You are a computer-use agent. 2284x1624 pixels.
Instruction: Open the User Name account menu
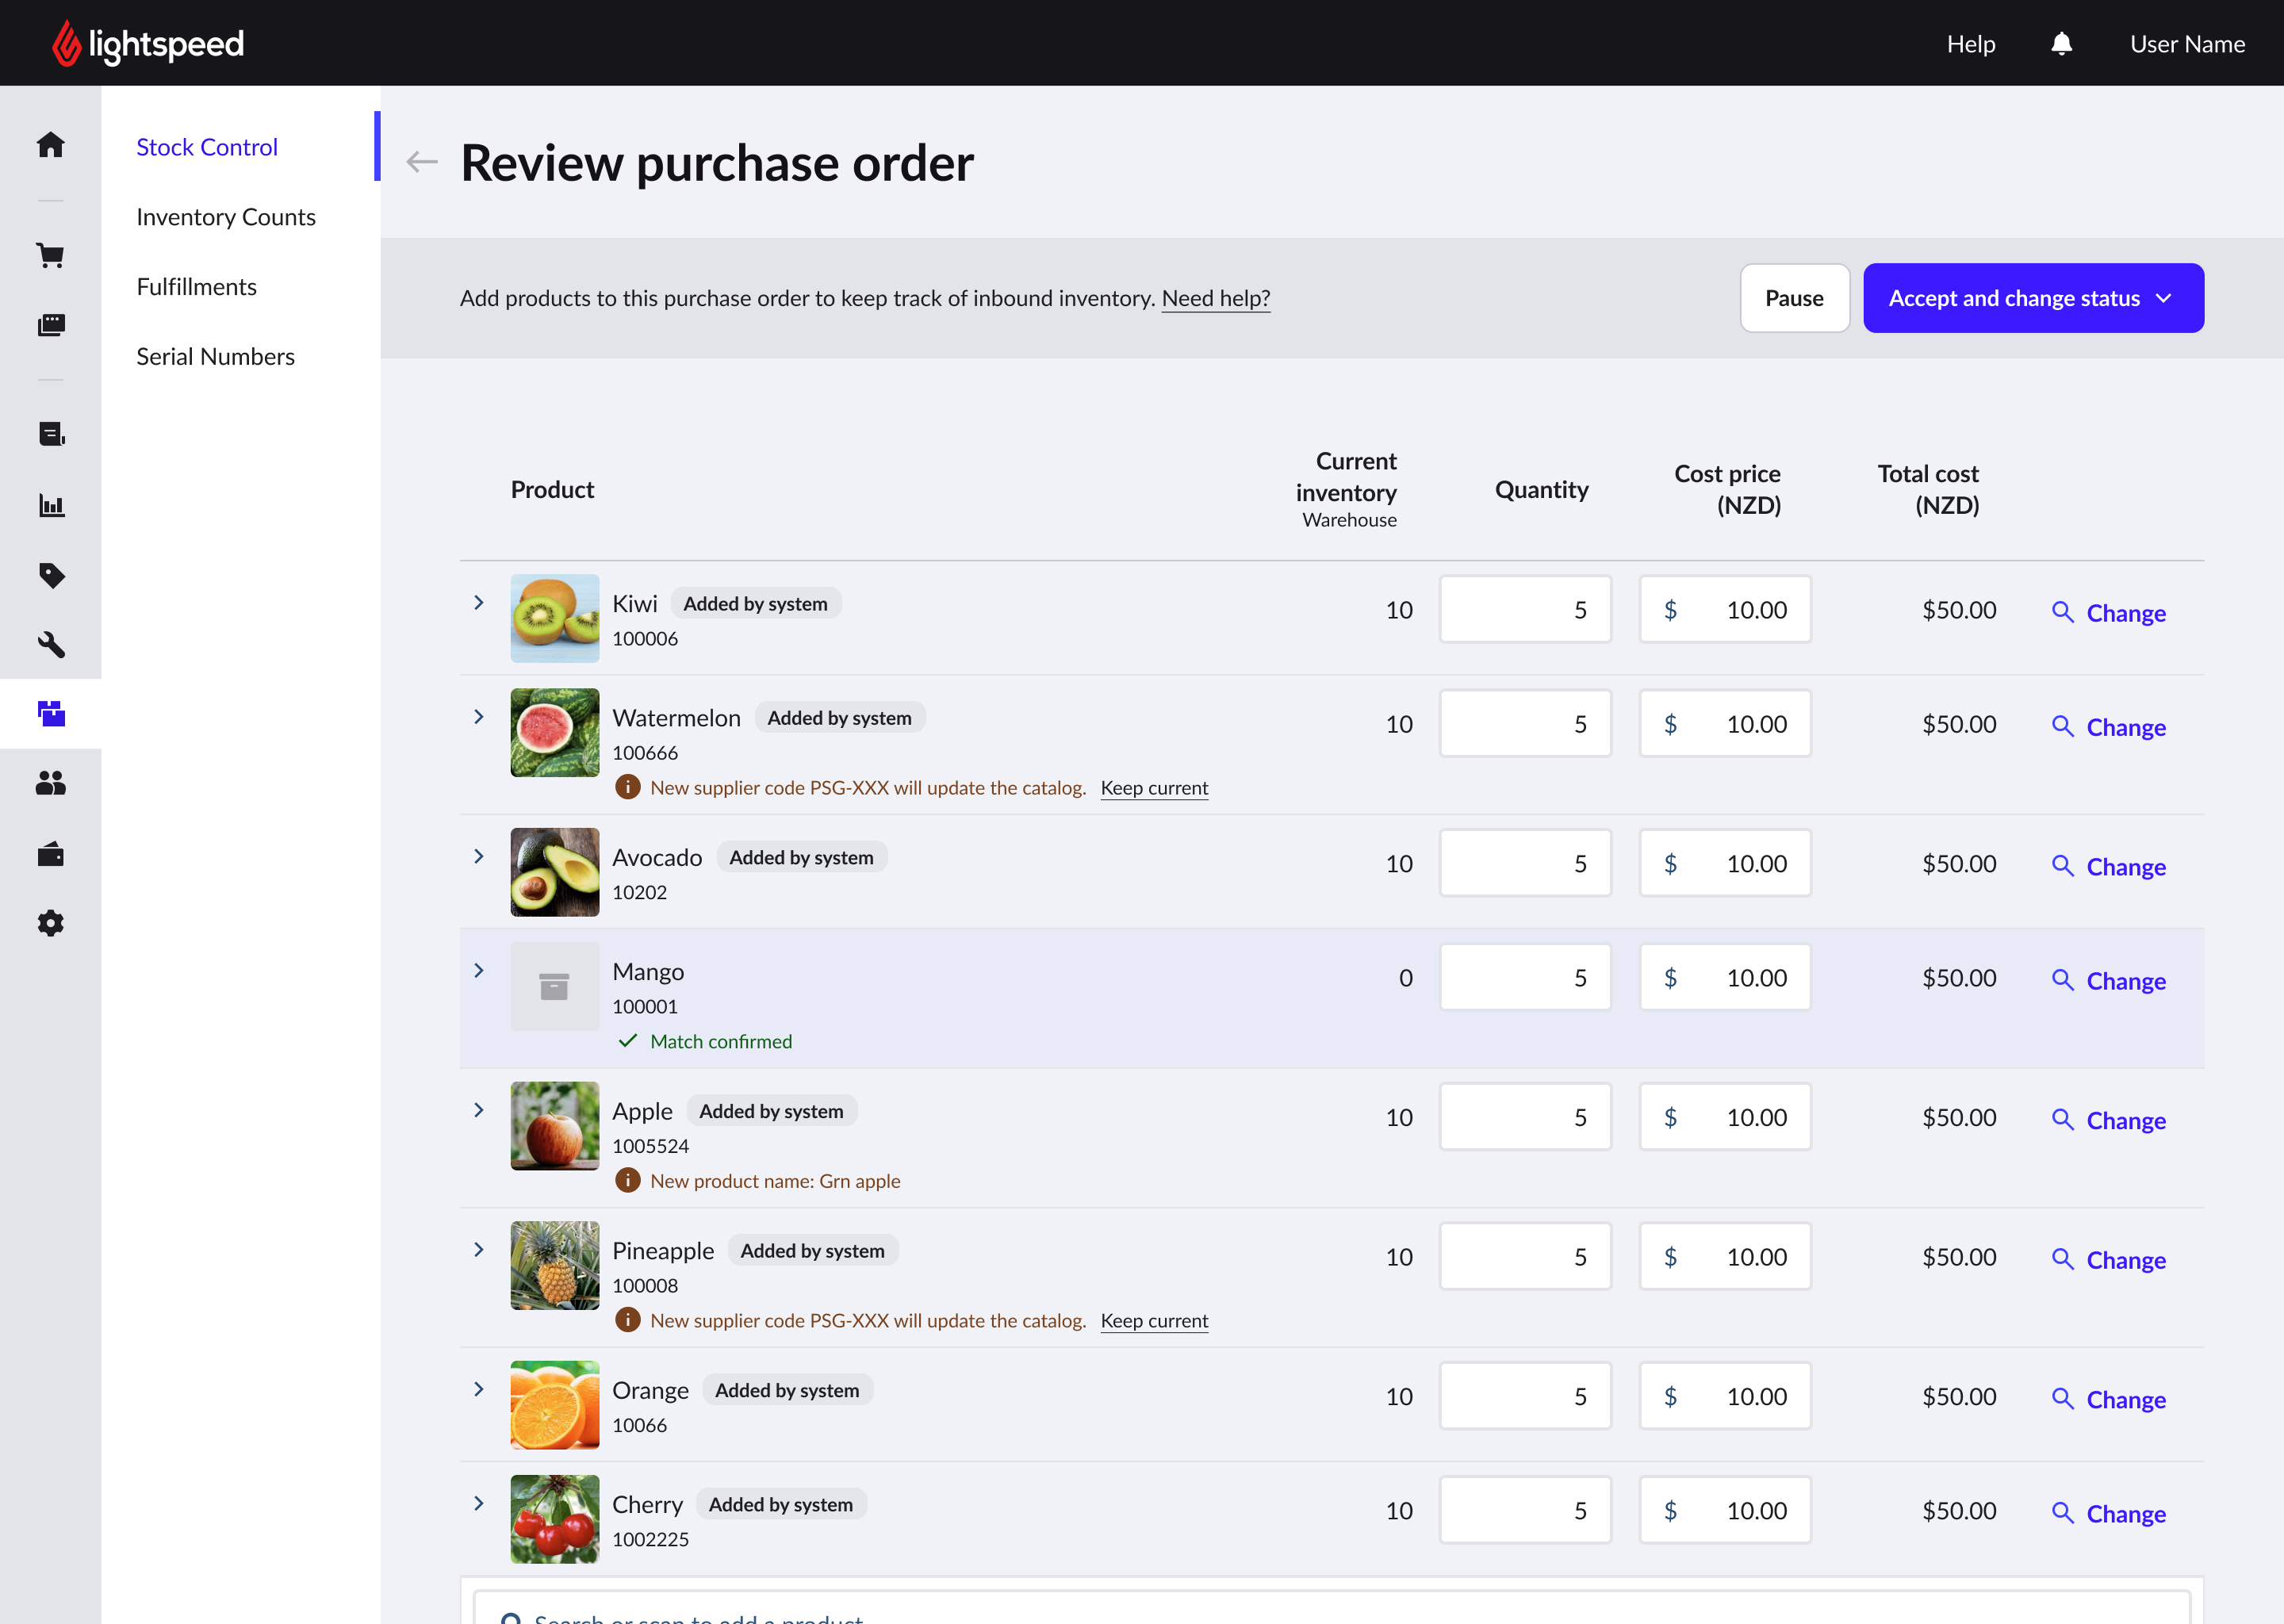click(2187, 44)
